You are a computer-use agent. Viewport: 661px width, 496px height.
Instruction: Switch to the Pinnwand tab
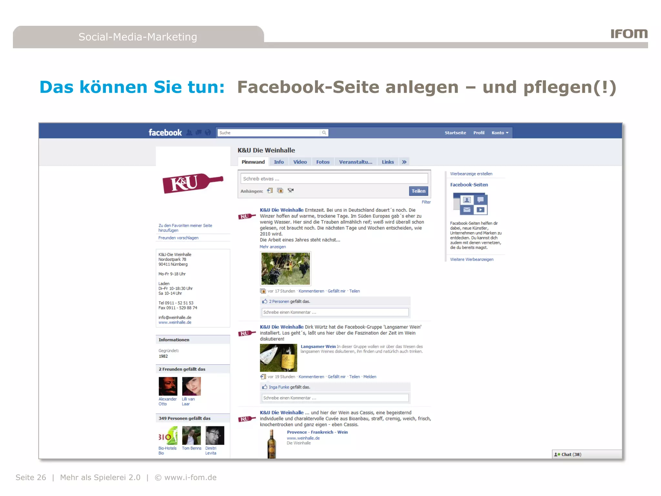click(253, 162)
